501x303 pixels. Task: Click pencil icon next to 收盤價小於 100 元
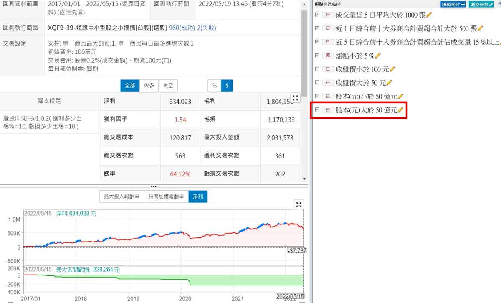[x=392, y=69]
